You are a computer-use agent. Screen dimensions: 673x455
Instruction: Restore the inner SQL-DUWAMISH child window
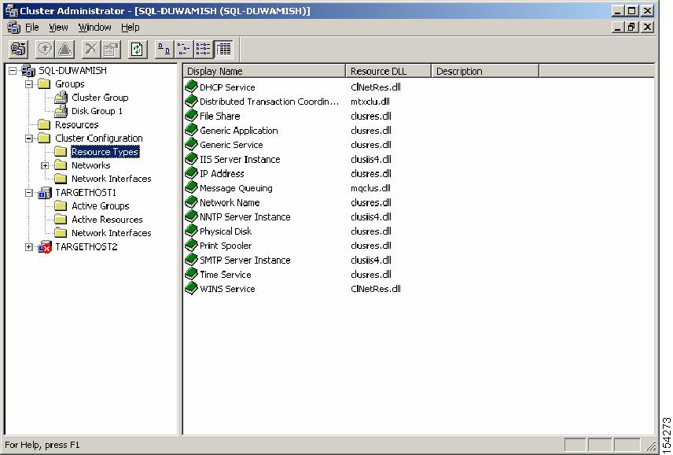(x=631, y=28)
